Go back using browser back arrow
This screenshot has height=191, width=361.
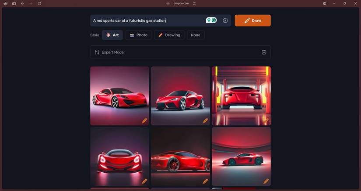click(22, 3)
